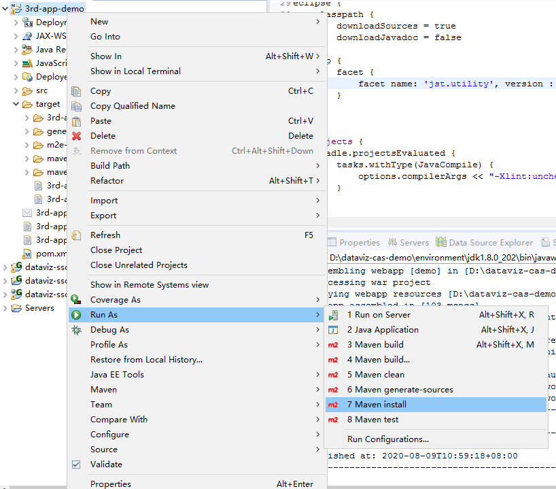This screenshot has height=489, width=556.
Task: Expand the Java Resources node
Action: pos(16,50)
